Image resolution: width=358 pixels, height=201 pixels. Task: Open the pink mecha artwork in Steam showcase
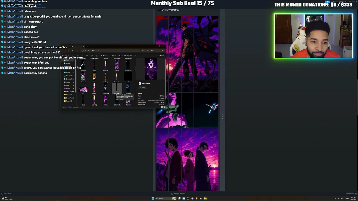(187, 110)
